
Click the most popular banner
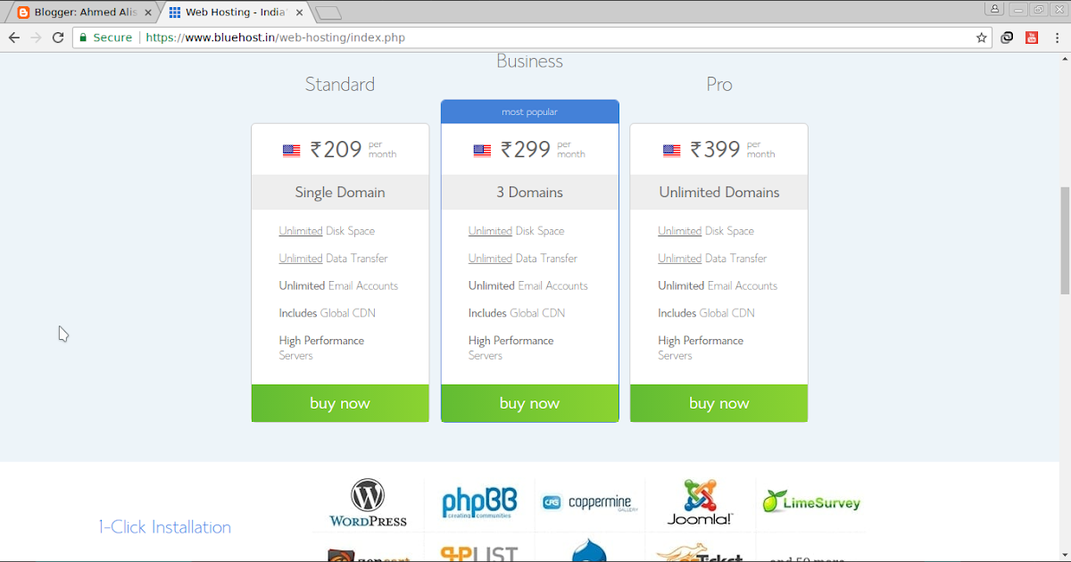(530, 112)
